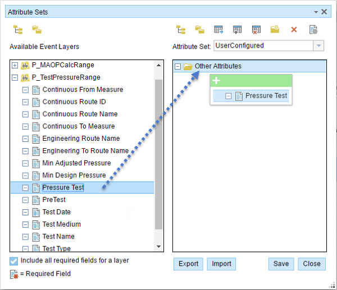Collapse the Other Attributes folder
This screenshot has width=337, height=290.
point(177,66)
